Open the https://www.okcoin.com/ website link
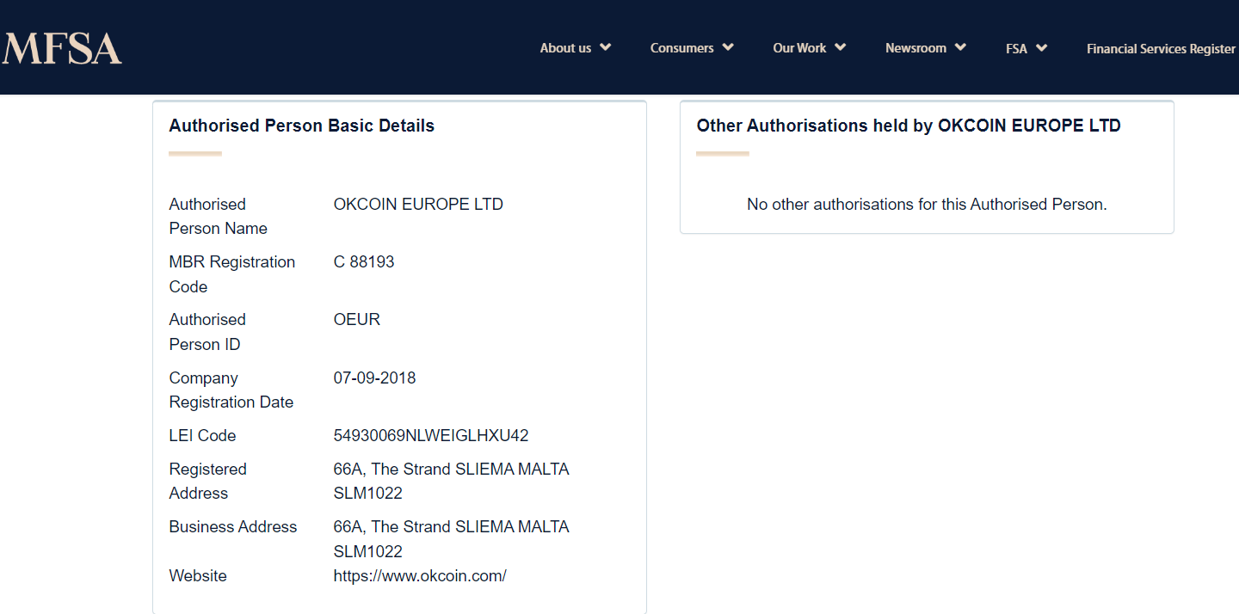This screenshot has width=1239, height=614. [x=420, y=576]
